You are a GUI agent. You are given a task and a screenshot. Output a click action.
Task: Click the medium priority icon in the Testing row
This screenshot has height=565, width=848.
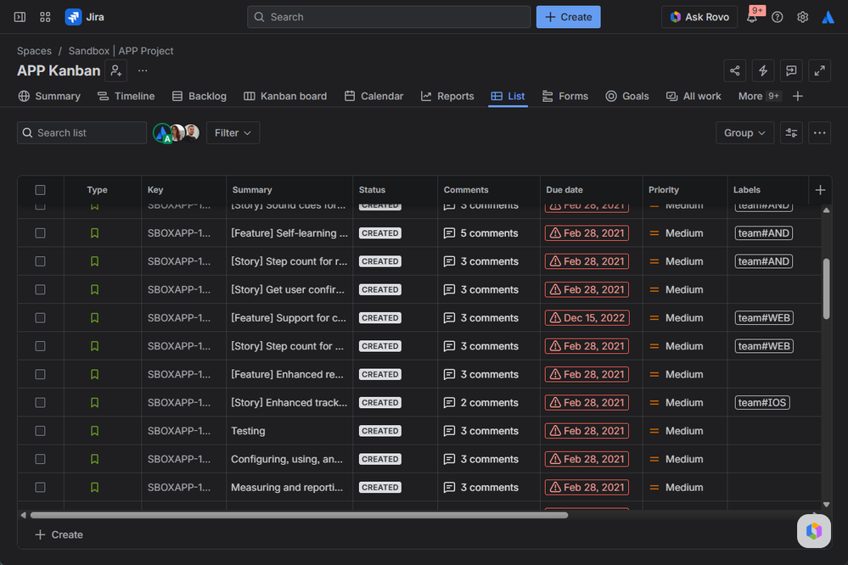(x=654, y=431)
